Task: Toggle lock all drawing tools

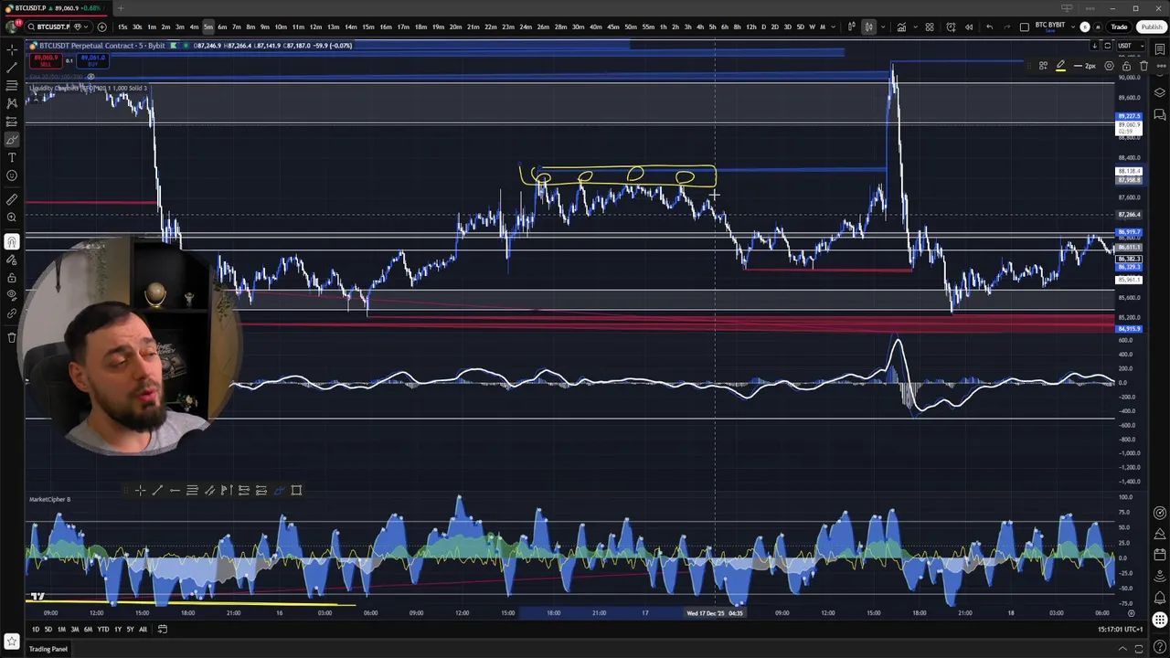Action: click(x=12, y=277)
